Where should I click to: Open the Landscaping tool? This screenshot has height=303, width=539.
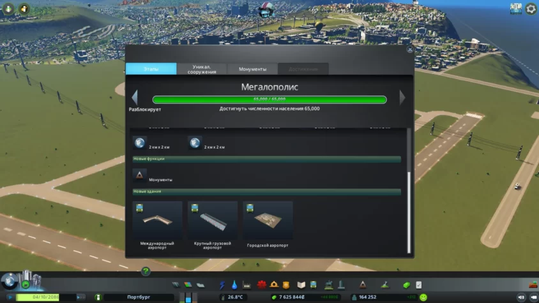[385, 285]
